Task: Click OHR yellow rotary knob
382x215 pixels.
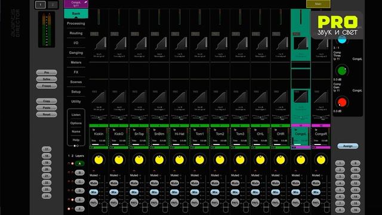Action: tap(281, 160)
